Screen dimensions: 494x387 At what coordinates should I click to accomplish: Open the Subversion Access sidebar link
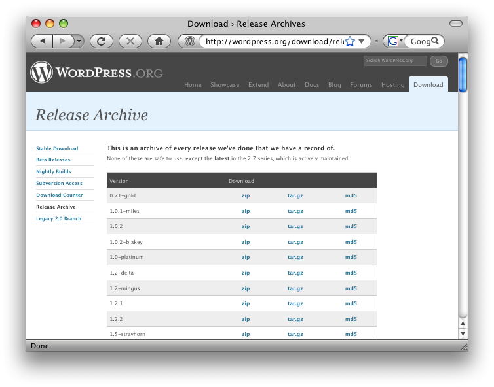point(59,183)
